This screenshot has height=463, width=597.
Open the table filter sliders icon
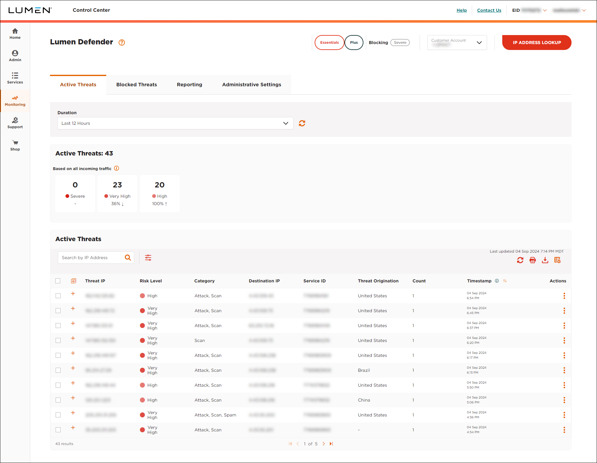tap(148, 258)
